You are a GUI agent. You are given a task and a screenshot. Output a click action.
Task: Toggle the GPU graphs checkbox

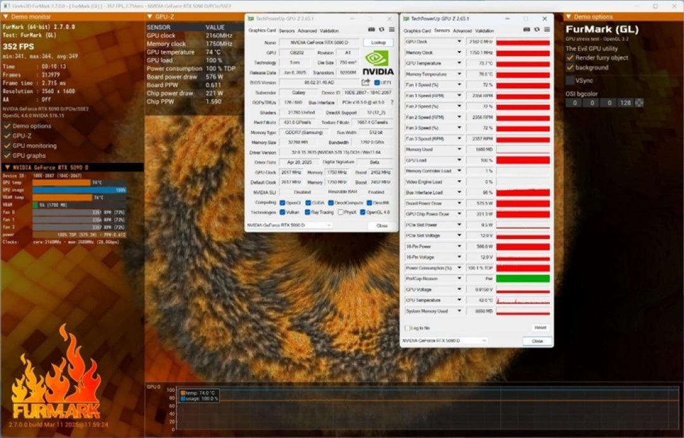click(x=8, y=155)
